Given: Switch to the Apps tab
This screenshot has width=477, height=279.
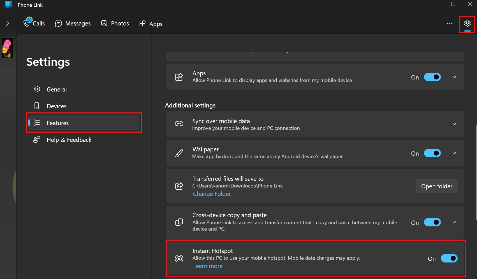Looking at the screenshot, I should [151, 24].
